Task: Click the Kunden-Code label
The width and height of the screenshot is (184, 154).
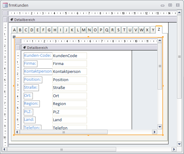Action: click(x=38, y=56)
